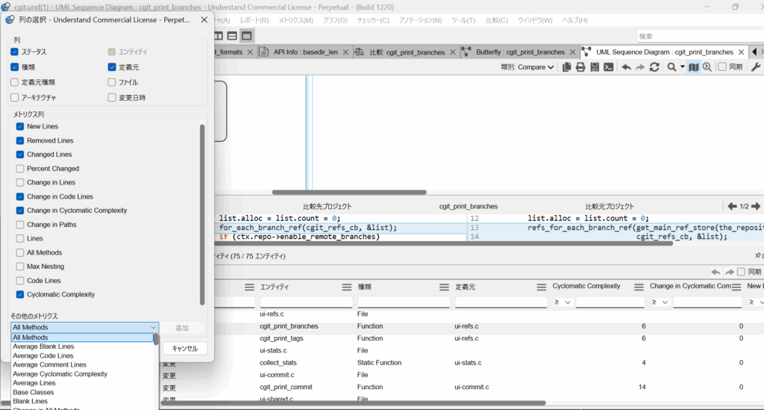Click the undo arrow in diagram toolbar
Image resolution: width=764 pixels, height=410 pixels.
pyautogui.click(x=627, y=67)
